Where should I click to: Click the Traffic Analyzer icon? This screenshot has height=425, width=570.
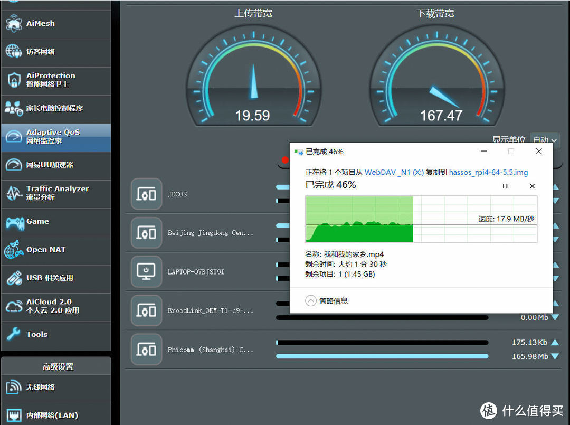[14, 193]
